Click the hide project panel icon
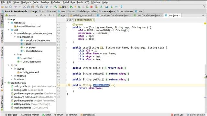207x116 pixels. coord(54,15)
